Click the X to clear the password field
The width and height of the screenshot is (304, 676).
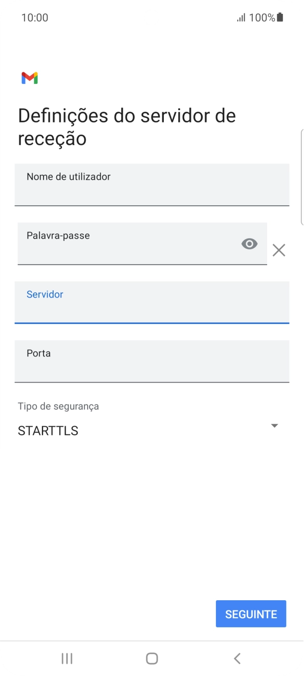click(279, 250)
